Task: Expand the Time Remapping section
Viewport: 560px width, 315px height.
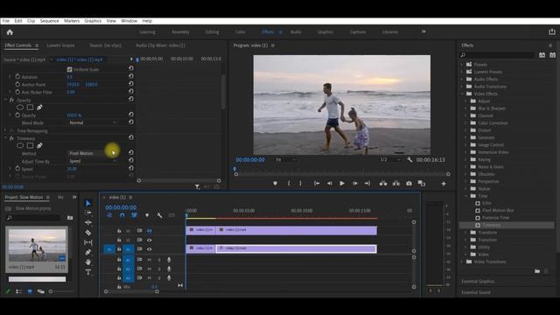Action: click(5, 130)
